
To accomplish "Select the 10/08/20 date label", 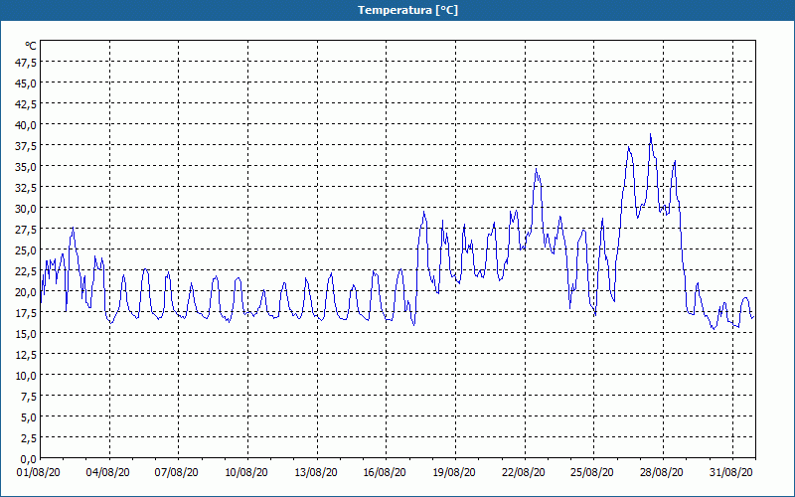I will [x=246, y=472].
